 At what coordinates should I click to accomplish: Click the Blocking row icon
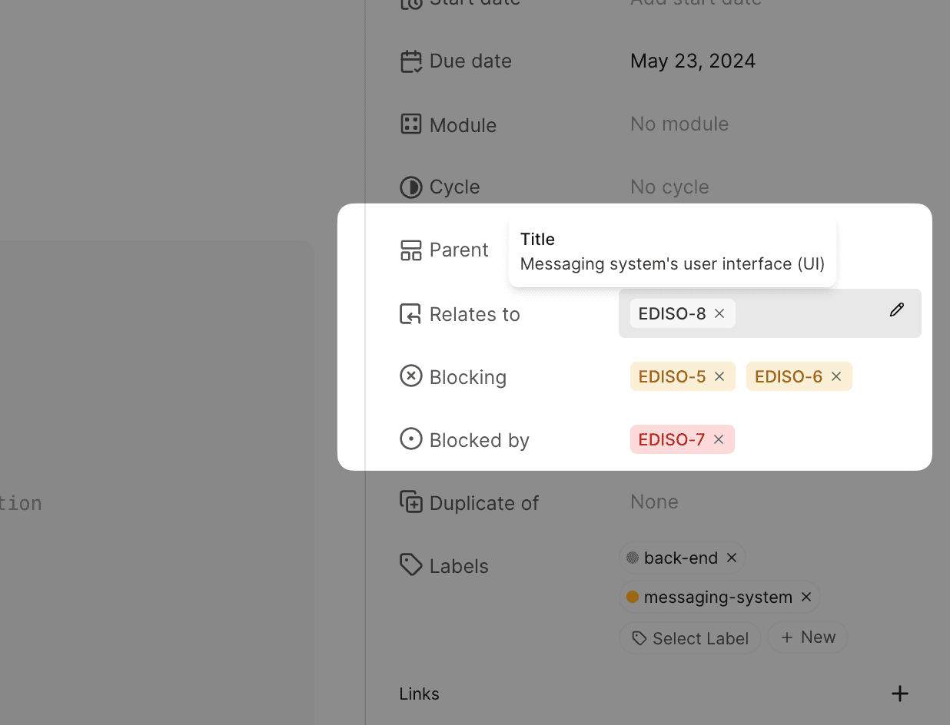(x=411, y=376)
